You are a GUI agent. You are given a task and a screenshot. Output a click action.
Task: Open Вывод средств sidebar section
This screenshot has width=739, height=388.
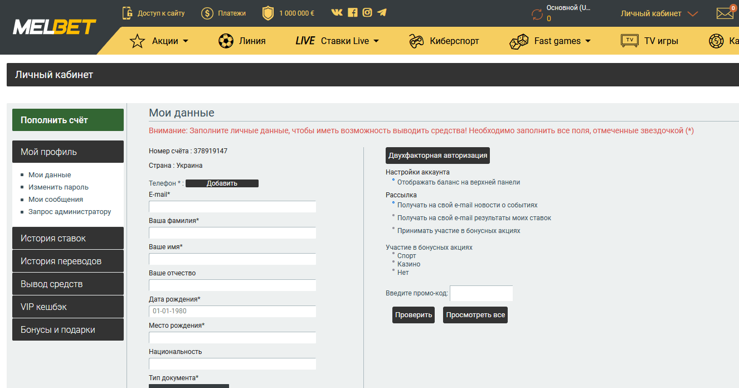[x=68, y=284]
